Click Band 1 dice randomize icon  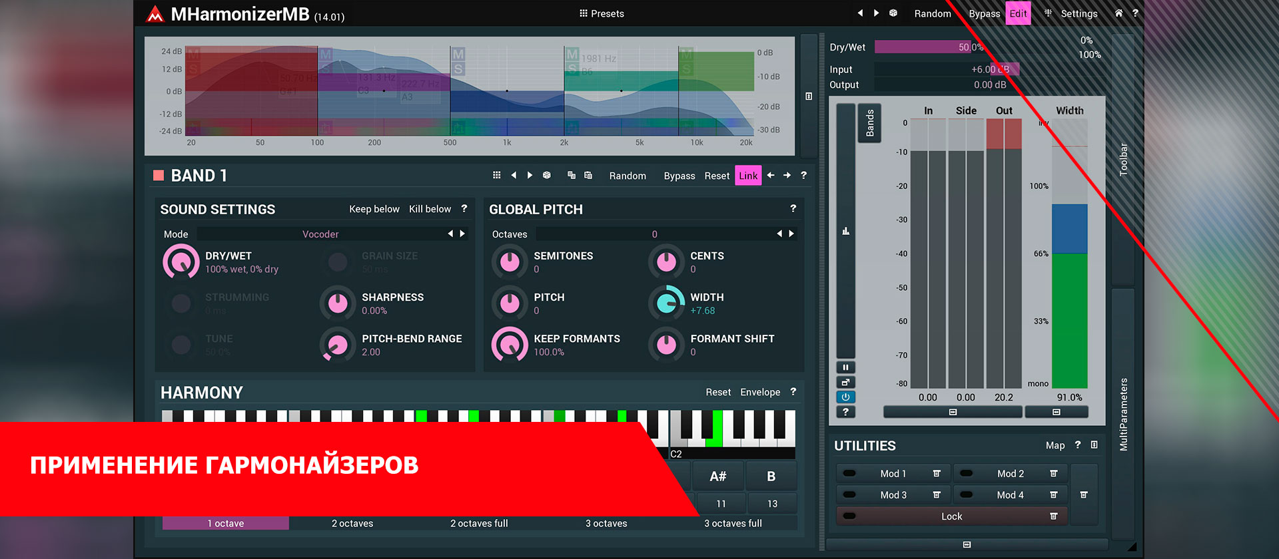click(x=547, y=175)
